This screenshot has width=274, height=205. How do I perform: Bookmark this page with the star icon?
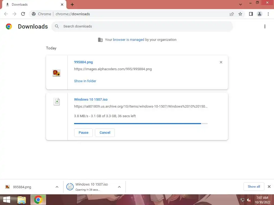240,14
